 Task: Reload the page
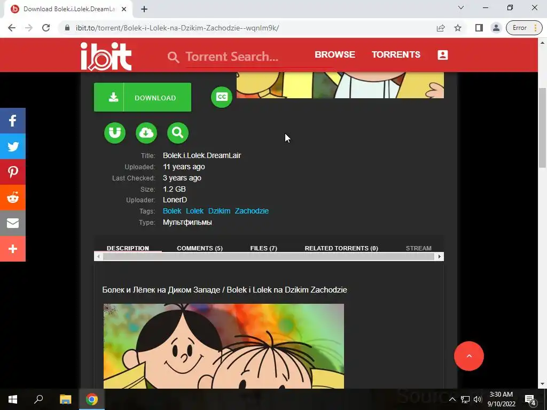[x=46, y=28]
